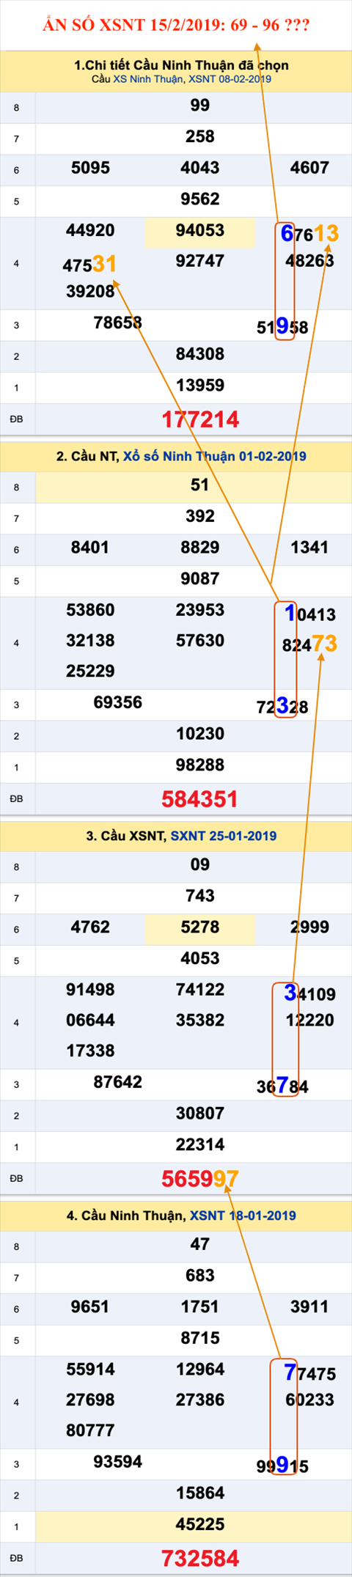The width and height of the screenshot is (352, 1577).
Task: Click heading '3. Cầu XSNT,'
Action: point(126,836)
